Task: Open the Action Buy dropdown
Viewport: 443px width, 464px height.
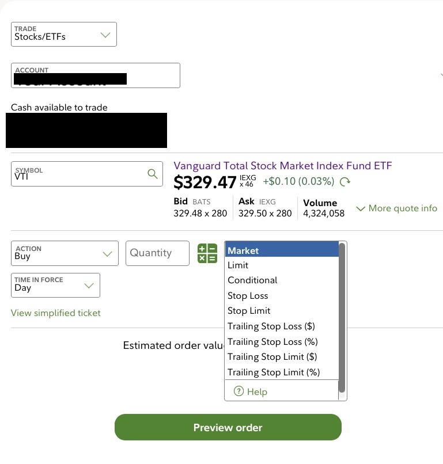Action: click(x=65, y=253)
